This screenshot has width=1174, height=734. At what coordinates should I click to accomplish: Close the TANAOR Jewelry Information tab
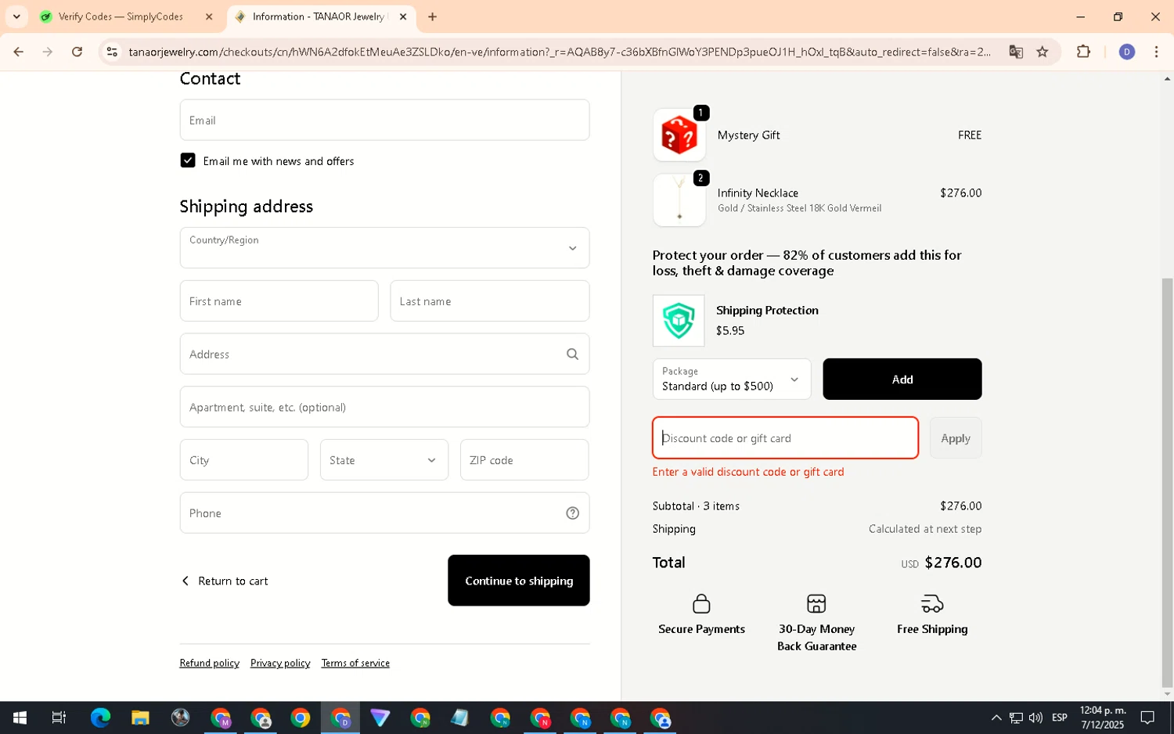point(403,16)
